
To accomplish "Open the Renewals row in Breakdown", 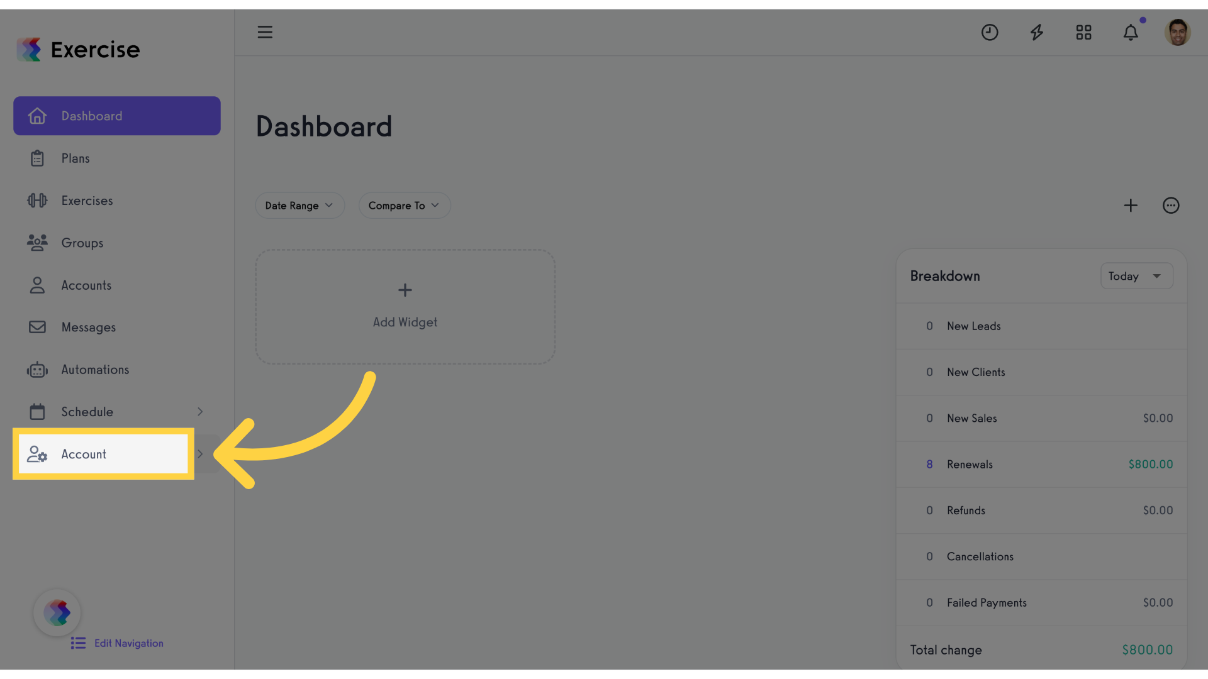I will click(1042, 465).
